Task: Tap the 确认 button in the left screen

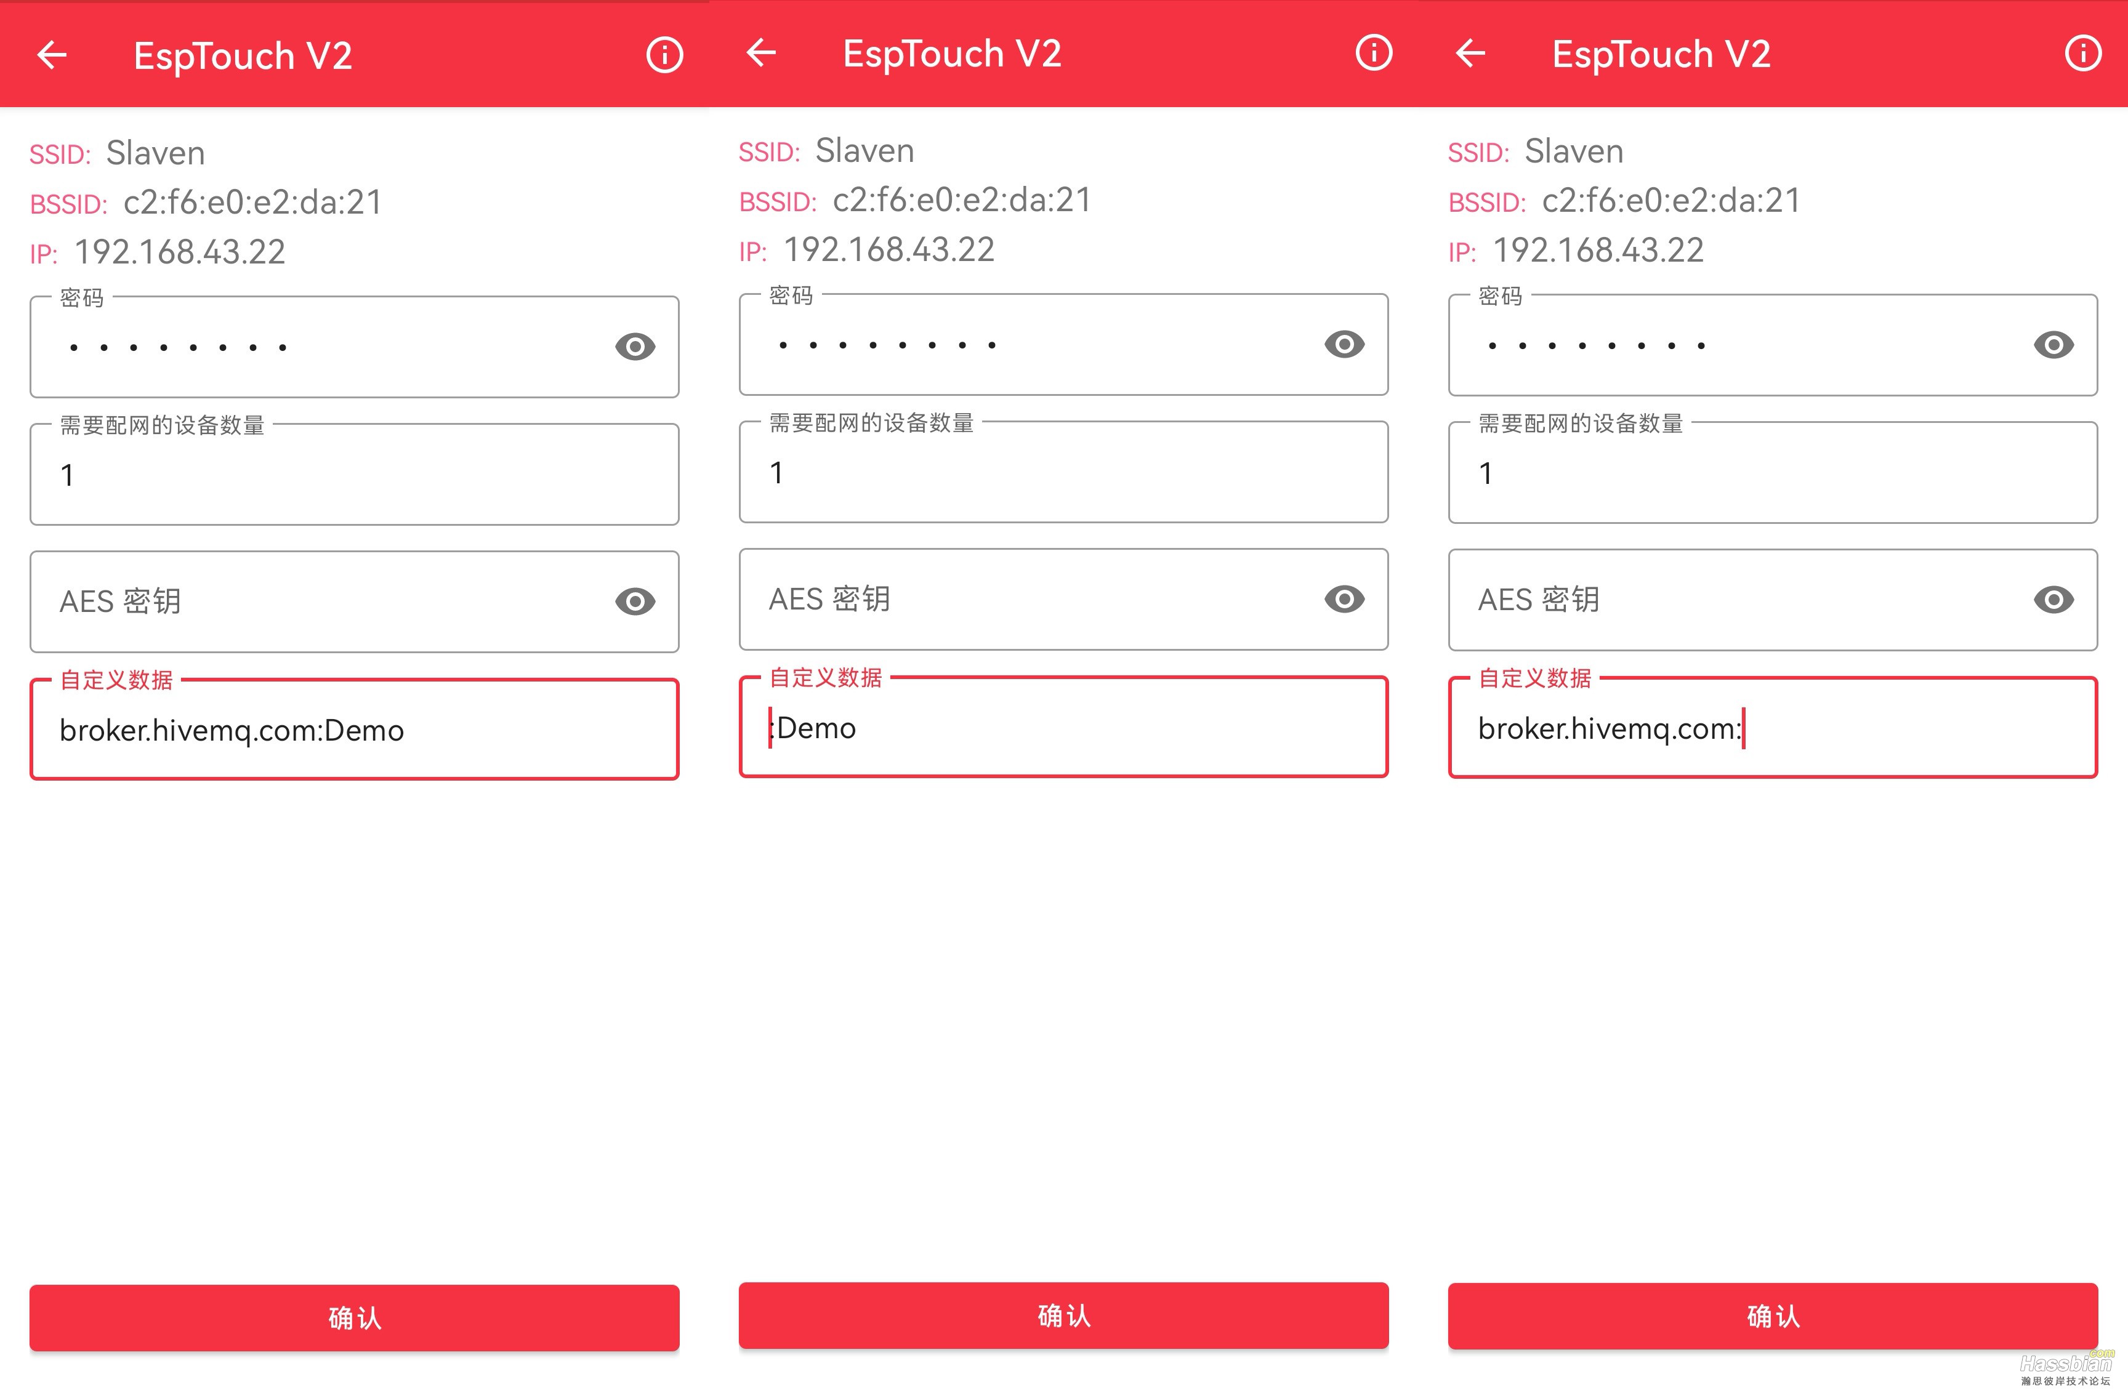Action: 354,1318
